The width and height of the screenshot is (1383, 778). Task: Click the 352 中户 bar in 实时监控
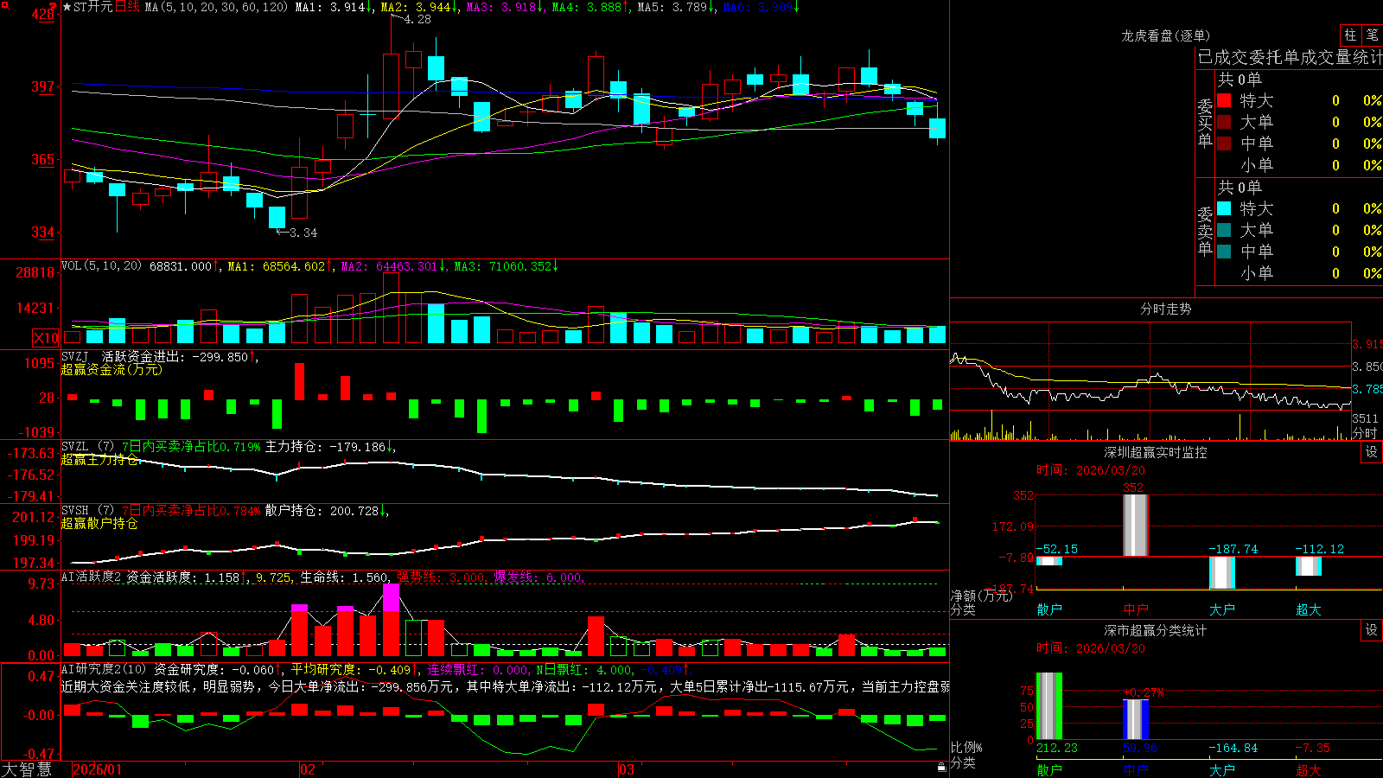[x=1136, y=526]
